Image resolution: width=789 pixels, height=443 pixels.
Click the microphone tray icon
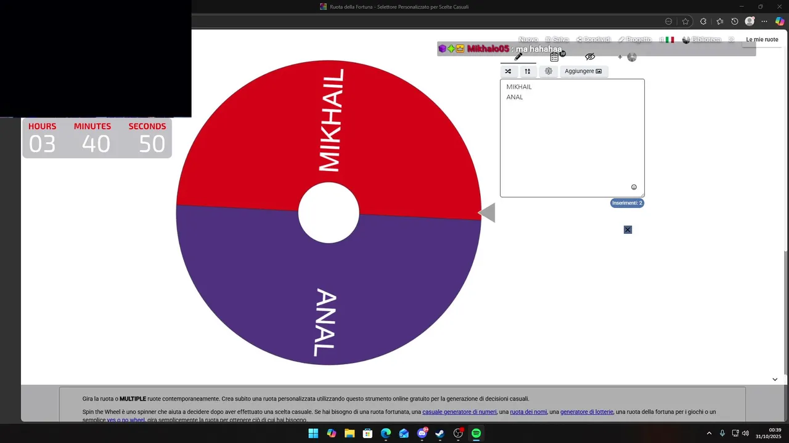click(722, 433)
